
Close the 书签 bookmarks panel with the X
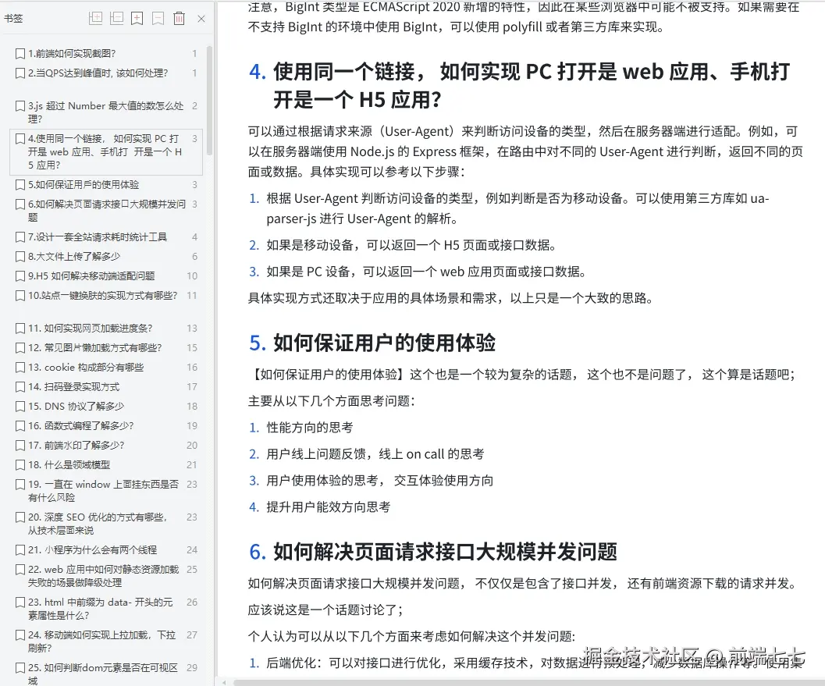click(201, 18)
